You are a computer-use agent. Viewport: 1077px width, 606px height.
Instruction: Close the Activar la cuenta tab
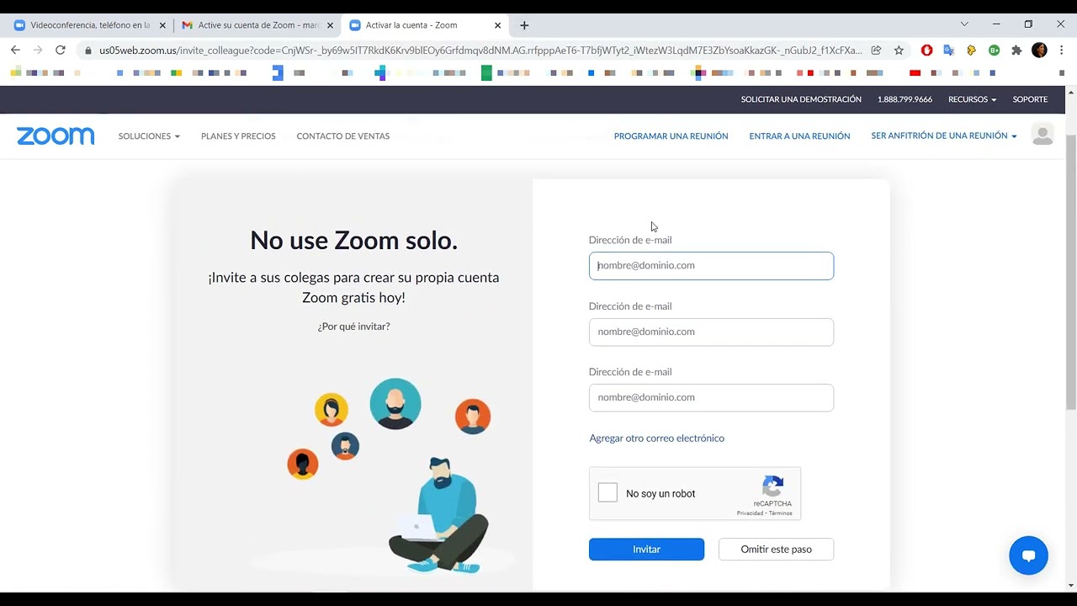click(x=497, y=25)
